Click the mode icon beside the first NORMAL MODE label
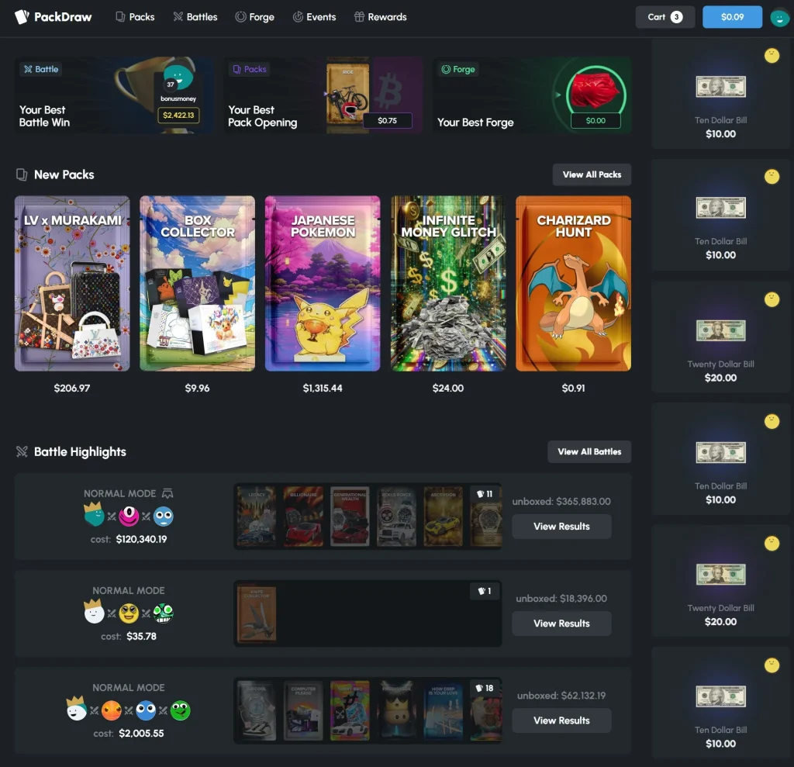This screenshot has height=767, width=794. [167, 493]
